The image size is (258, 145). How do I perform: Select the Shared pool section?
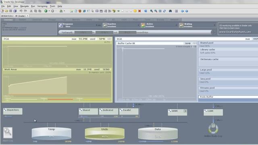coord(228,44)
